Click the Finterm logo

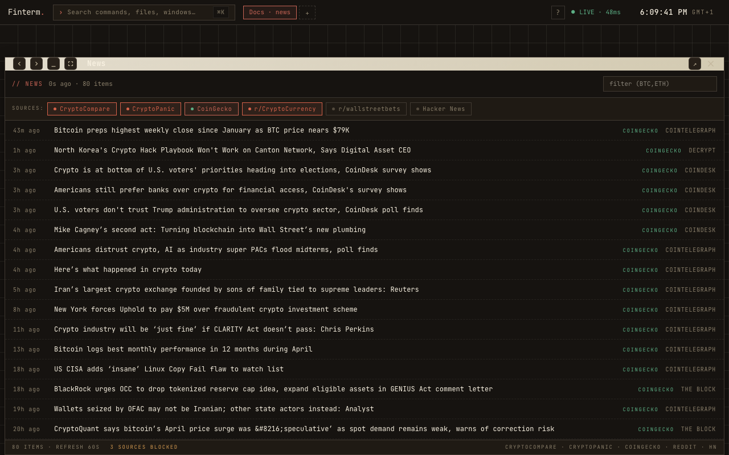coord(26,13)
